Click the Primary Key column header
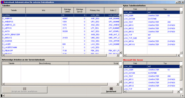The width and height of the screenshot is (185, 98). (95, 10)
